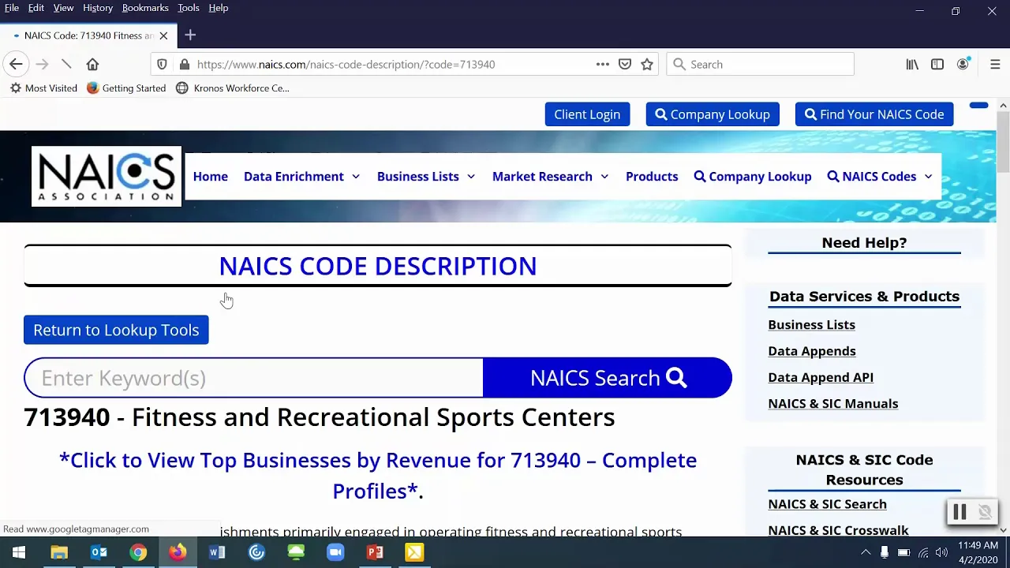Go back with browser back arrow
Viewport: 1010px width, 568px height.
point(16,65)
